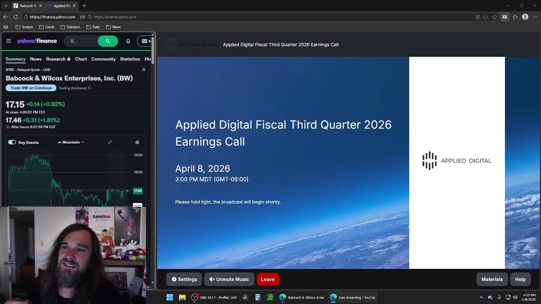541x304 pixels.
Task: Click the Yahoo panel scroll down arrow
Action: coord(153,282)
